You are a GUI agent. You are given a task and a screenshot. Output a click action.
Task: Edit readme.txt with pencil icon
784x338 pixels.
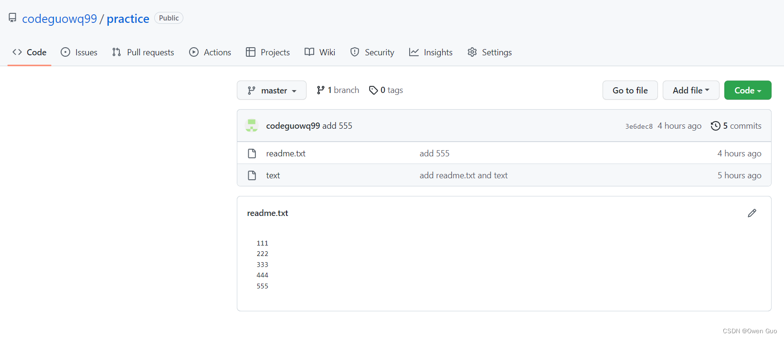point(752,213)
